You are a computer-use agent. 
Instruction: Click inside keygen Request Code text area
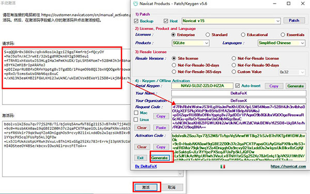point(238,117)
